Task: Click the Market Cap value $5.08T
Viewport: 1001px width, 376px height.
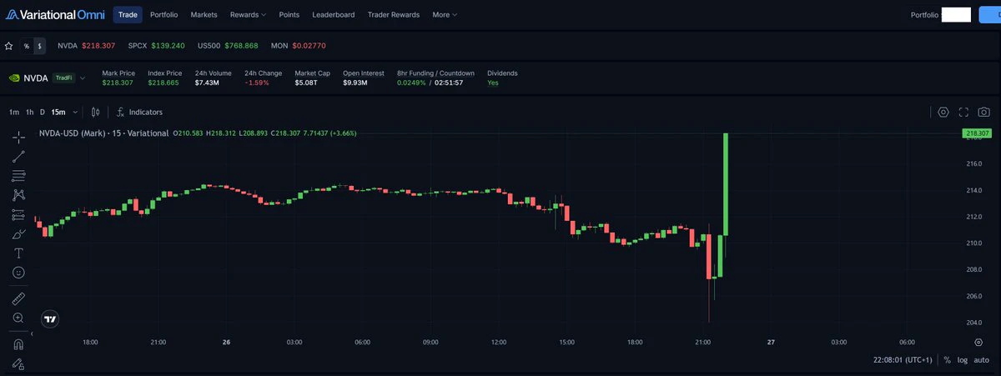Action: (x=307, y=83)
